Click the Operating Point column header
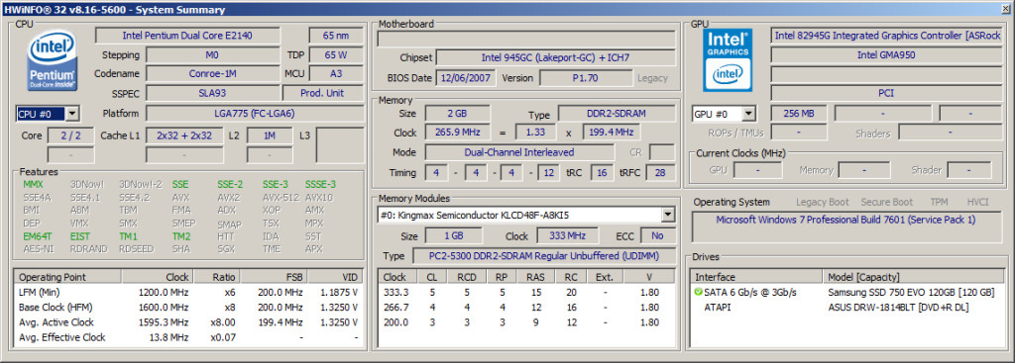Image resolution: width=1015 pixels, height=363 pixels. (68, 277)
